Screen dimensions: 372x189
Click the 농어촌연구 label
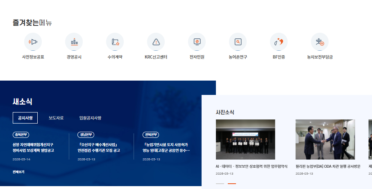pyautogui.click(x=238, y=57)
